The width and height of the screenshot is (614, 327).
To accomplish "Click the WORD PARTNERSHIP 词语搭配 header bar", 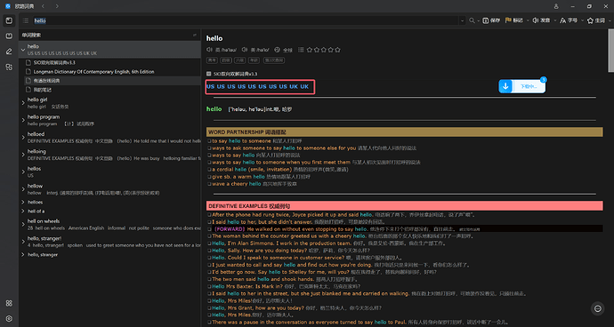I will point(405,132).
